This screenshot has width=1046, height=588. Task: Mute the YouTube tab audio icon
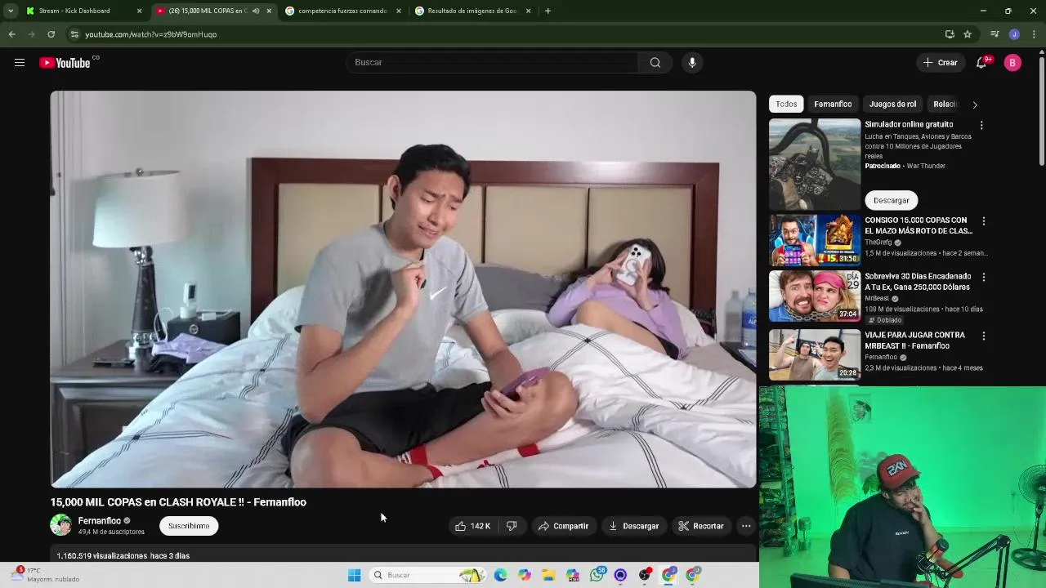coord(256,11)
